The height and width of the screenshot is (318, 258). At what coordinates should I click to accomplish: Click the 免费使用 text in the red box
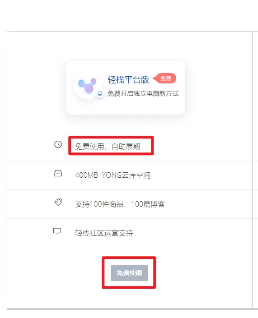point(89,146)
